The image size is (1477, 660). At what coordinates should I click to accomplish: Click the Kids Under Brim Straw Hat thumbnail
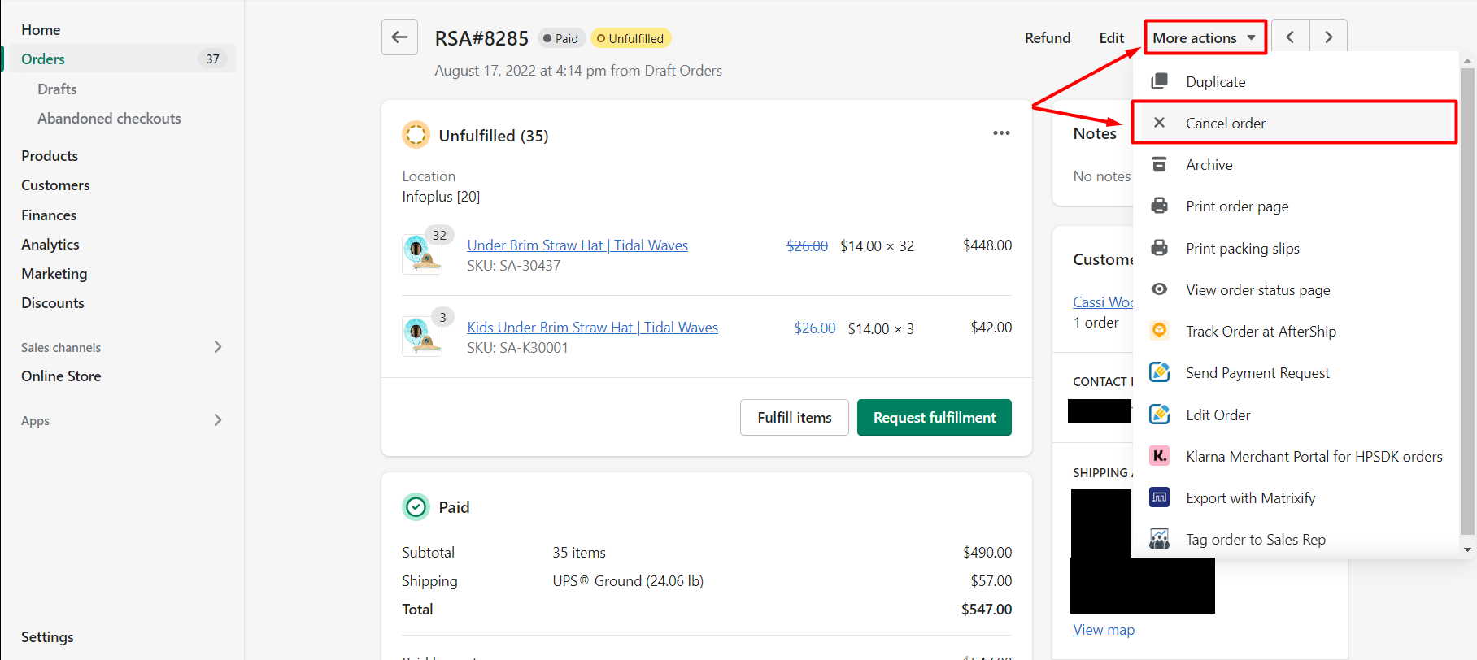click(421, 337)
